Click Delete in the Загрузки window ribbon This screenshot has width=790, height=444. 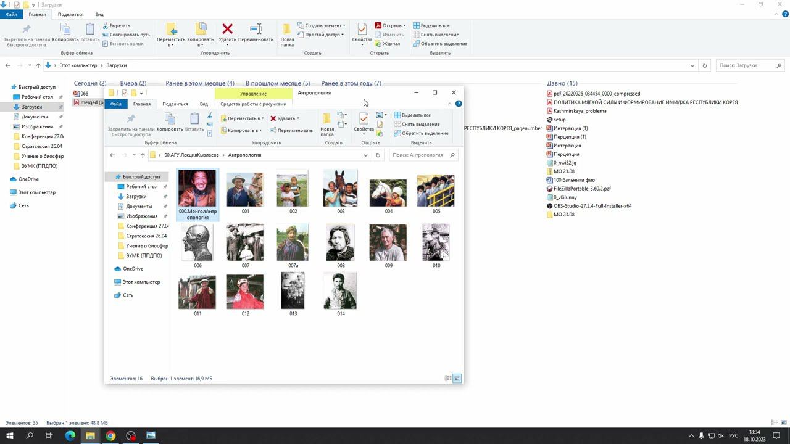click(x=227, y=33)
